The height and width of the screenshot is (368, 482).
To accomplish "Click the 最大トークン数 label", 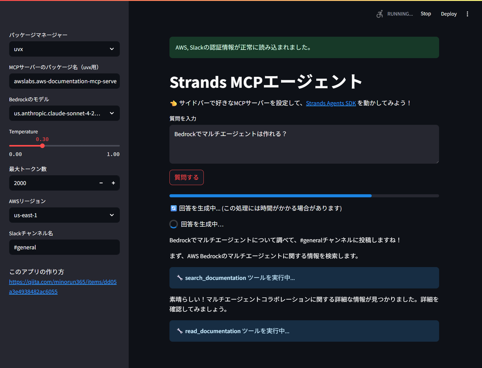I will [28, 169].
